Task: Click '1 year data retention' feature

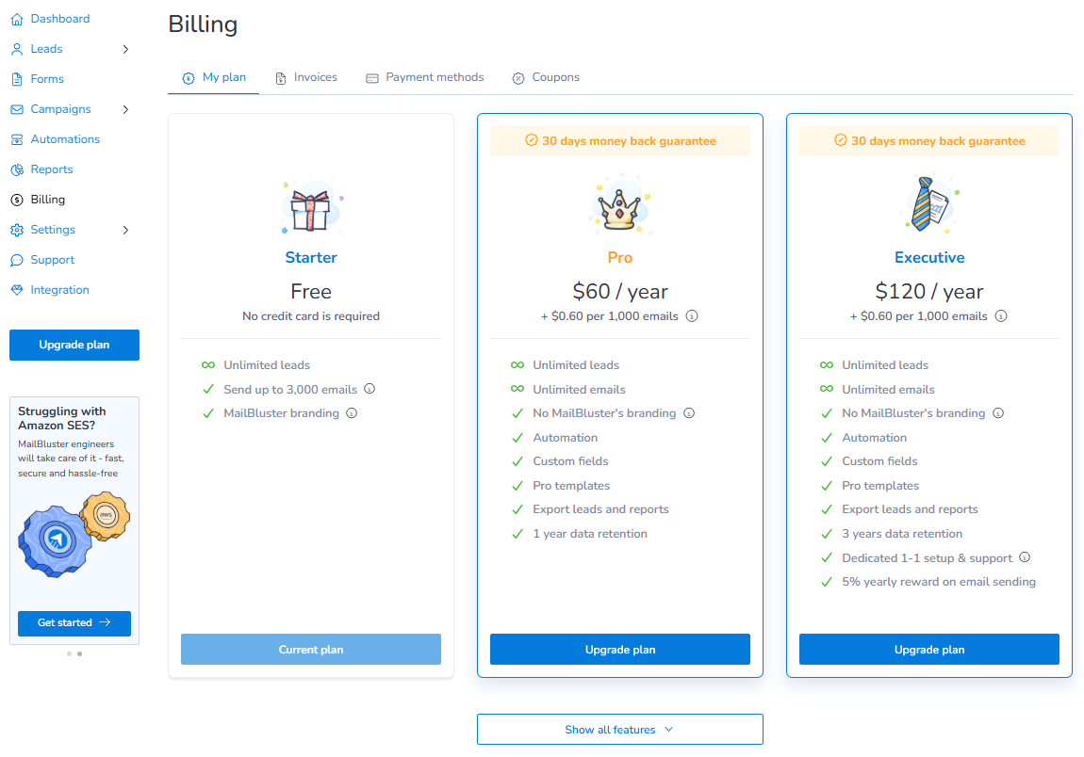Action: (x=590, y=533)
